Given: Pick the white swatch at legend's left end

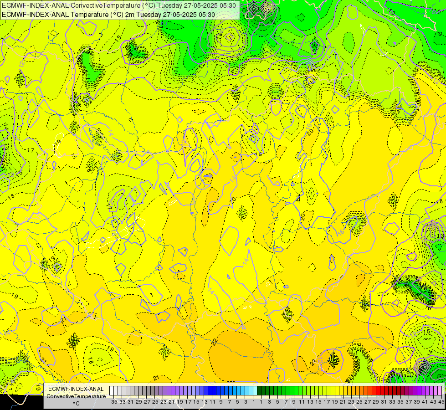Looking at the screenshot, I should [x=112, y=390].
